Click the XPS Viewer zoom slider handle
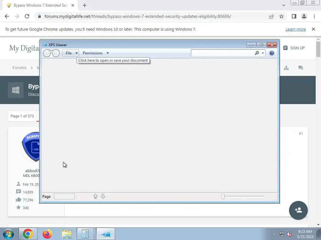The width and height of the screenshot is (321, 240). coord(223,196)
